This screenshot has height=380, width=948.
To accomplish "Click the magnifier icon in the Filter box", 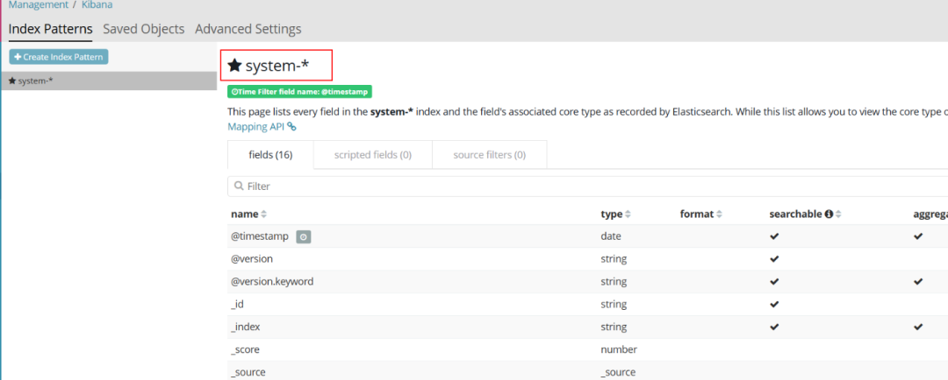I will [x=239, y=186].
